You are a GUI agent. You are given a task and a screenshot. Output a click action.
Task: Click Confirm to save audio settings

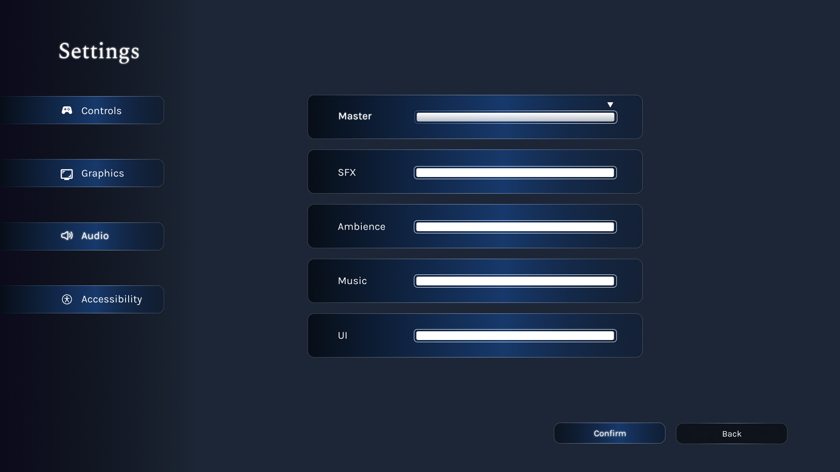point(610,433)
